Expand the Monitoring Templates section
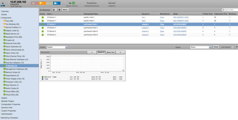238x120 pixels. tap(1, 118)
